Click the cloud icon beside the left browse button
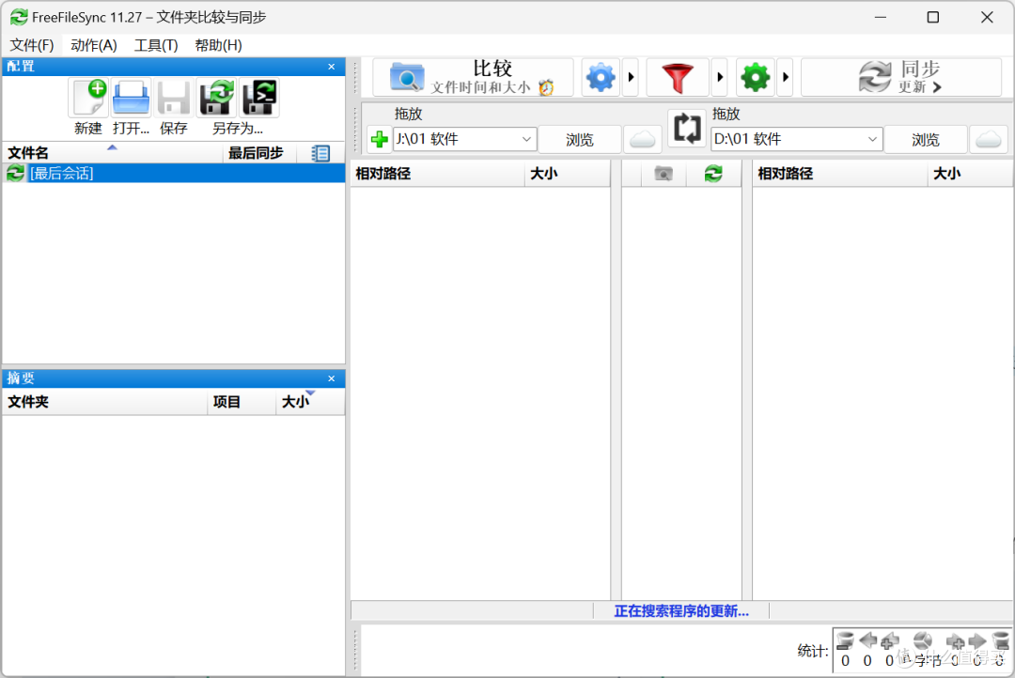The width and height of the screenshot is (1015, 678). 642,139
